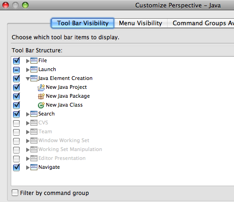The image size is (234, 202).
Task: Expand the Working Set Manipulation node
Action: point(28,150)
